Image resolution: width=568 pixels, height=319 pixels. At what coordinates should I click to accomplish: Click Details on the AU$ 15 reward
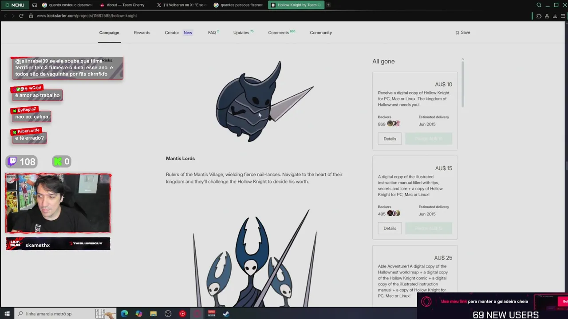[390, 228]
